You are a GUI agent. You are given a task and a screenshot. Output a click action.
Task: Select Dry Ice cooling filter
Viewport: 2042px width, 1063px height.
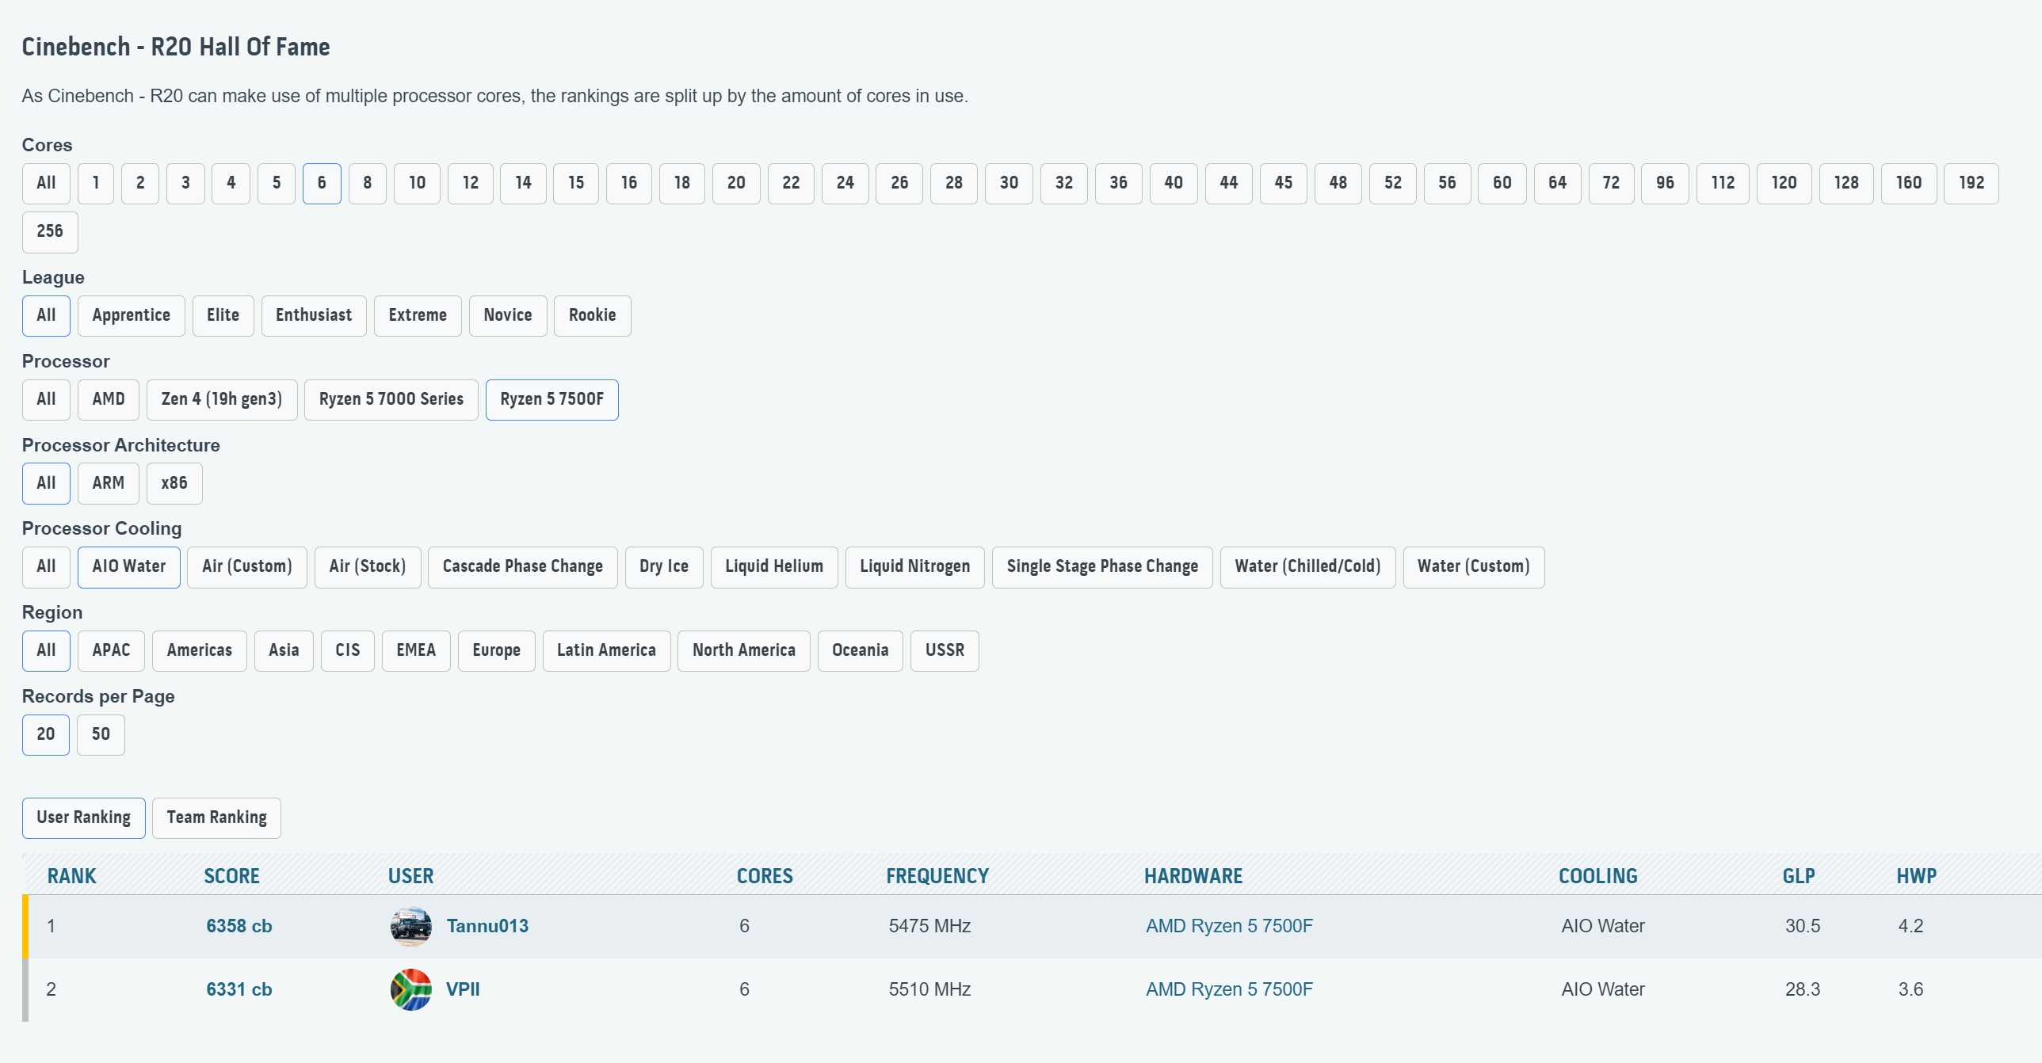click(x=663, y=567)
